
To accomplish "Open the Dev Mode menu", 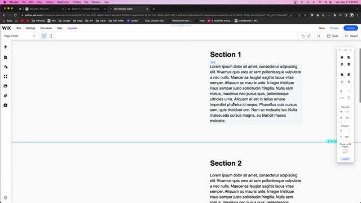I will click(x=46, y=28).
